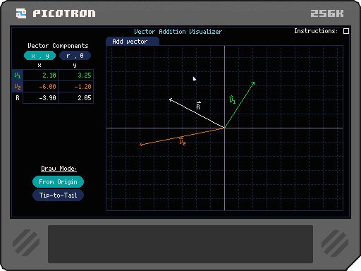The width and height of the screenshot is (361, 271).
Task: Edit v1 y value 3.25
Action: pyautogui.click(x=76, y=76)
